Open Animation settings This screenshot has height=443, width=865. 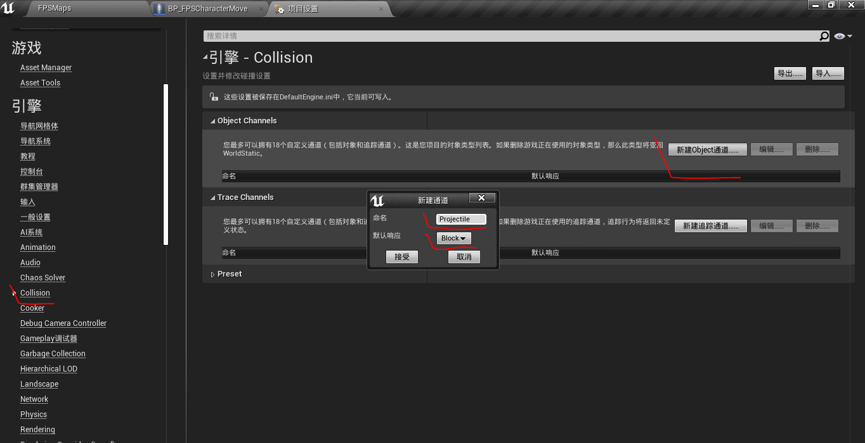pyautogui.click(x=38, y=247)
